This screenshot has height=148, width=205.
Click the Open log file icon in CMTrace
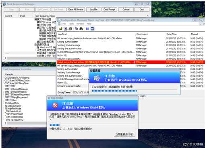point(61,29)
